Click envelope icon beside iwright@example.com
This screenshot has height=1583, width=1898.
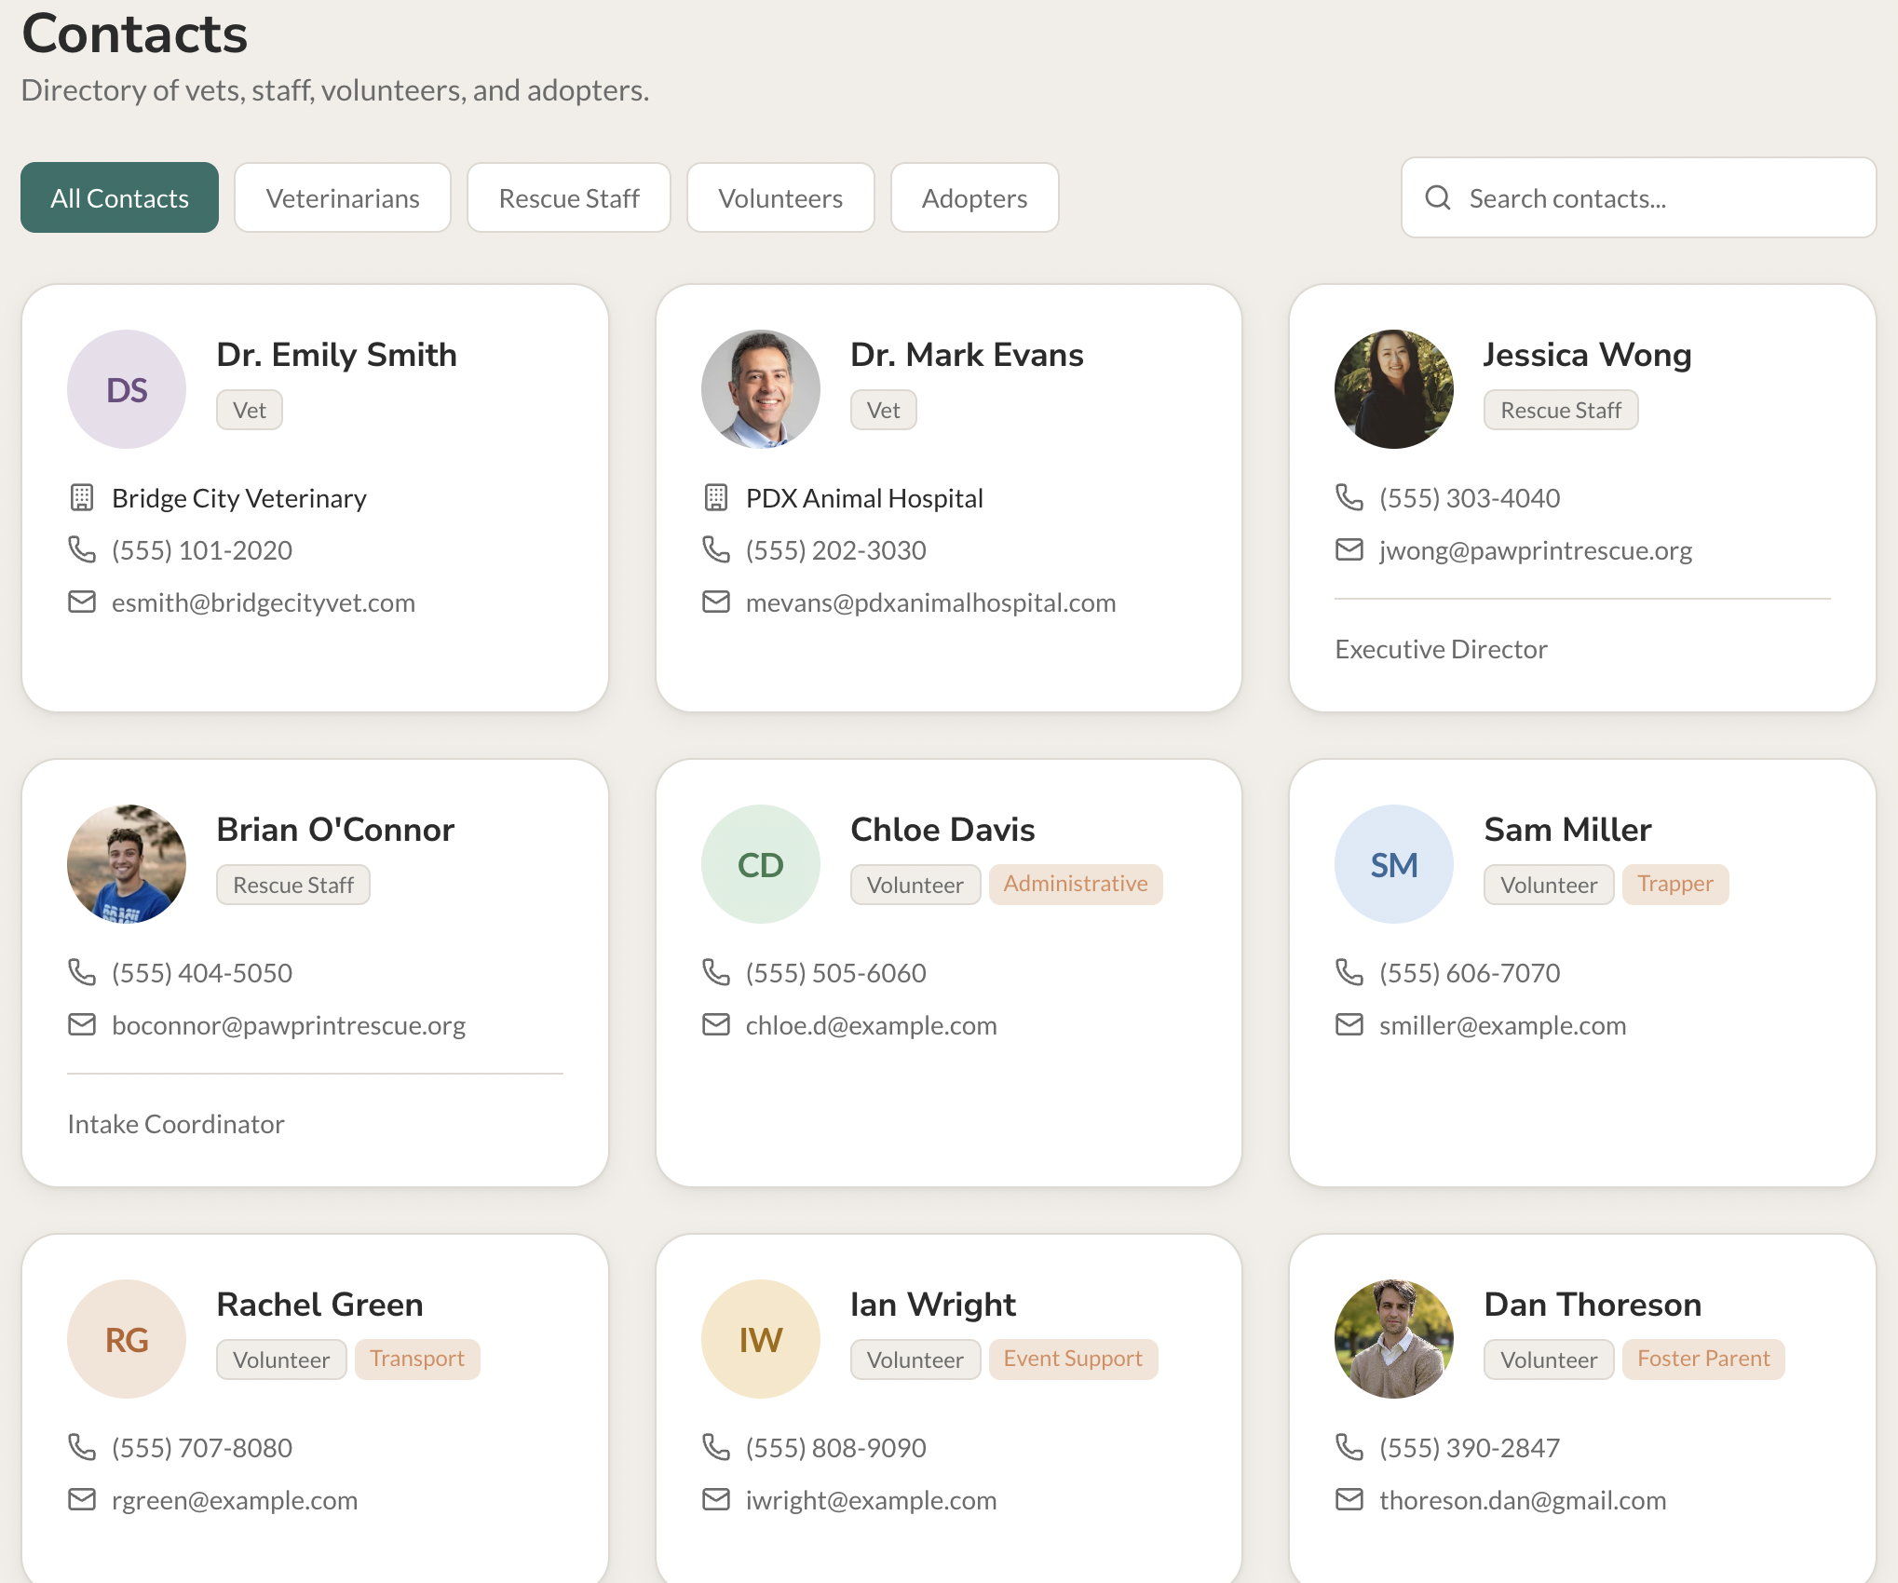click(x=715, y=1499)
